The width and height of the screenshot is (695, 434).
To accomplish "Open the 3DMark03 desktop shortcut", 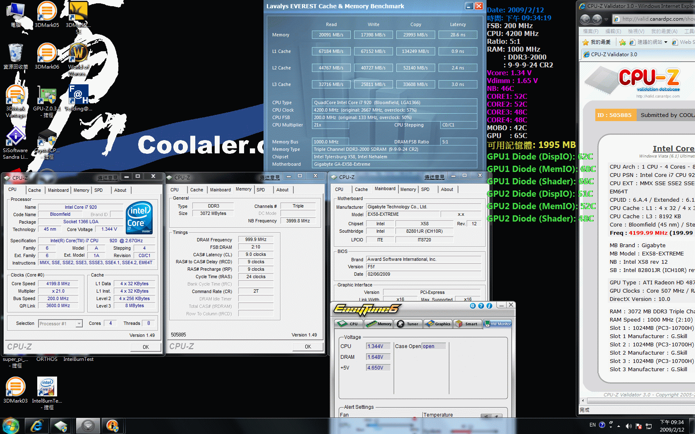I will (x=15, y=390).
